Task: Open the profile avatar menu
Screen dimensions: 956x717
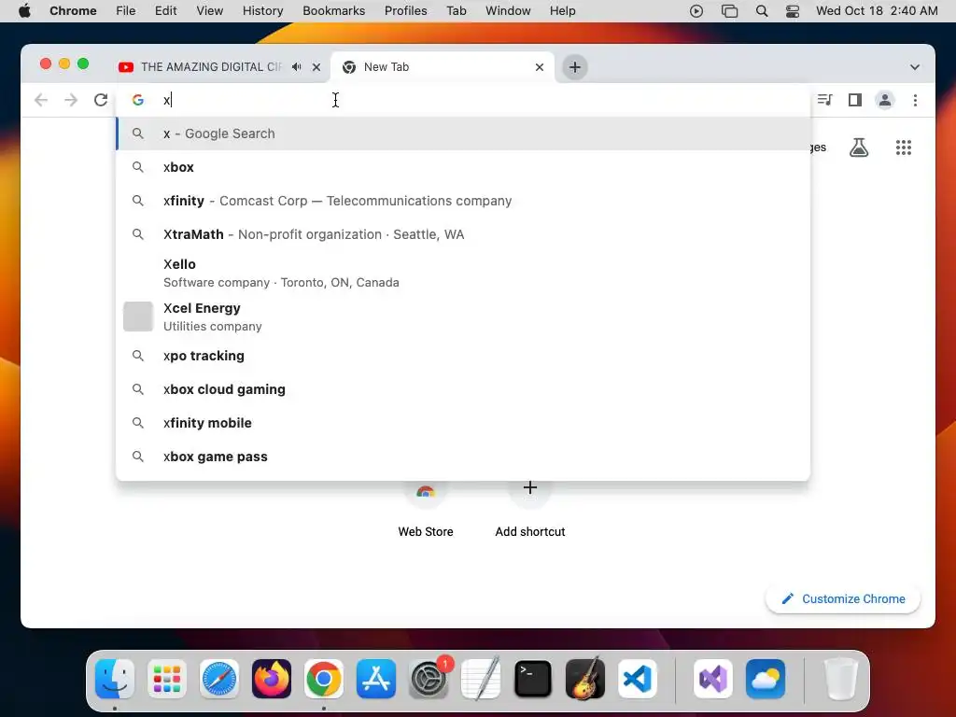Action: (x=885, y=100)
